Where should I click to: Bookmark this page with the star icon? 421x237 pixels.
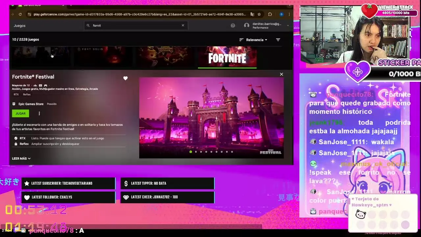[x=259, y=14]
